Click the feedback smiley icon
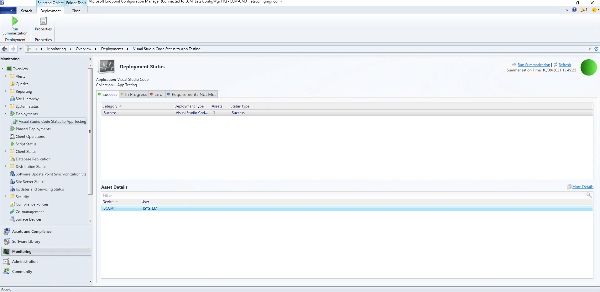This screenshot has width=600, height=292. (x=594, y=10)
